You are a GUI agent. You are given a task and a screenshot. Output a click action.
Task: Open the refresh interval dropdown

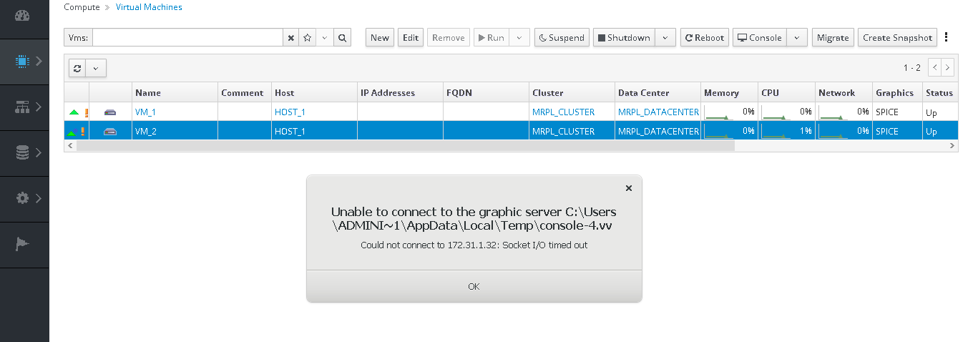(x=96, y=68)
